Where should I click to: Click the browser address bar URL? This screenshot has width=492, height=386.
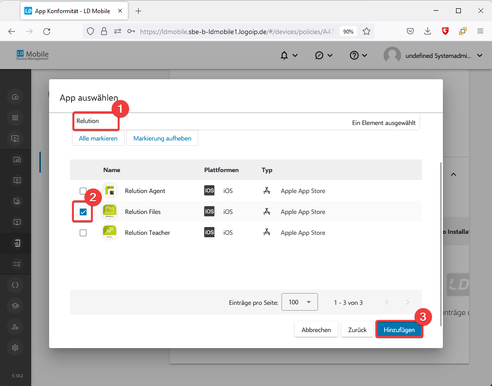(x=237, y=32)
